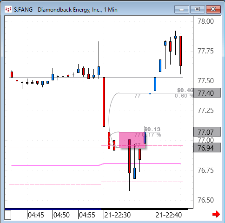Click the 76.75 price axis label

205,170
